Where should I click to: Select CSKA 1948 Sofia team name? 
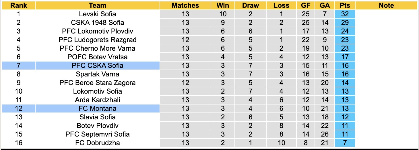(97, 23)
